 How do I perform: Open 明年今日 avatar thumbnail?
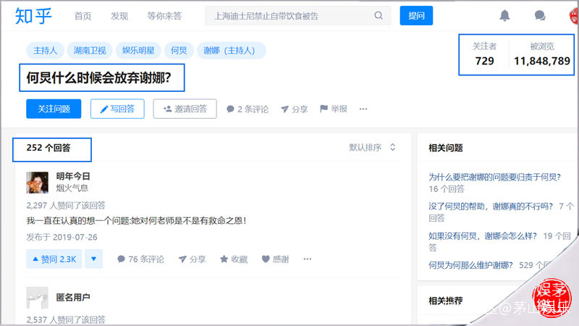(38, 183)
